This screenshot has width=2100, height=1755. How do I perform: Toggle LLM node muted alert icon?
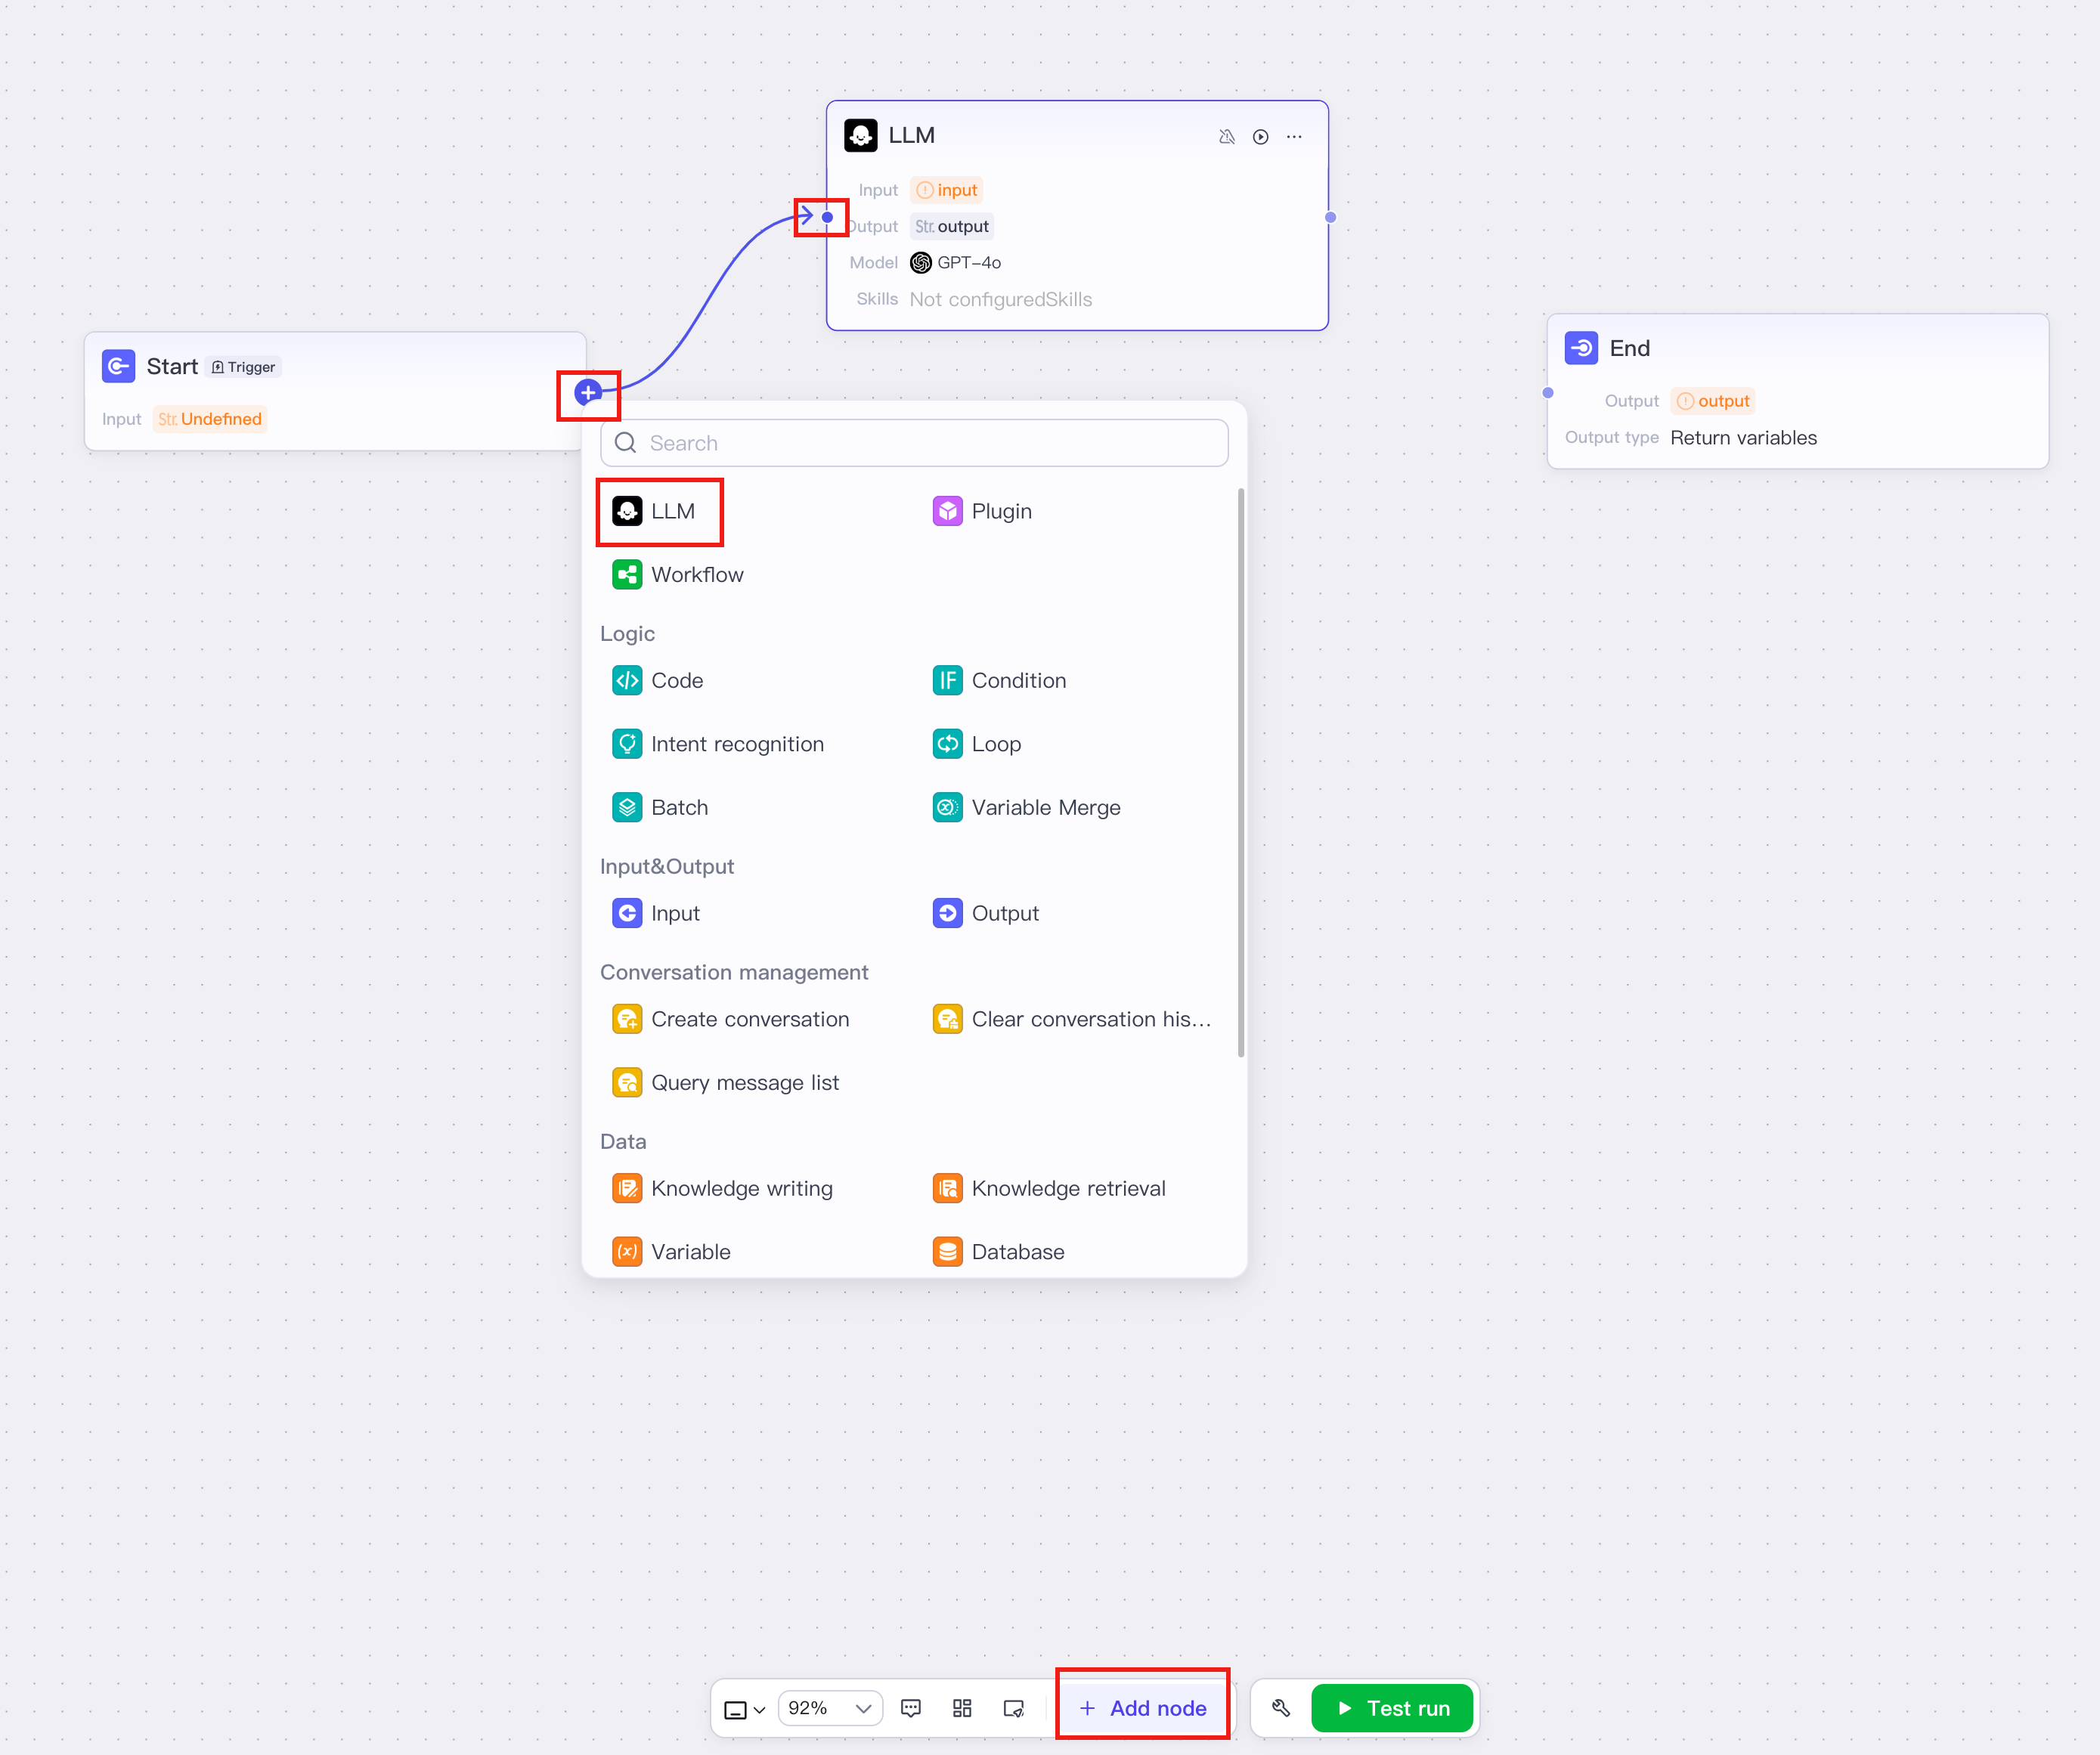[x=1226, y=137]
